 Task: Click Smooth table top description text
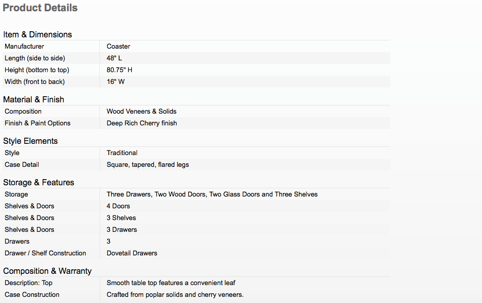click(171, 283)
